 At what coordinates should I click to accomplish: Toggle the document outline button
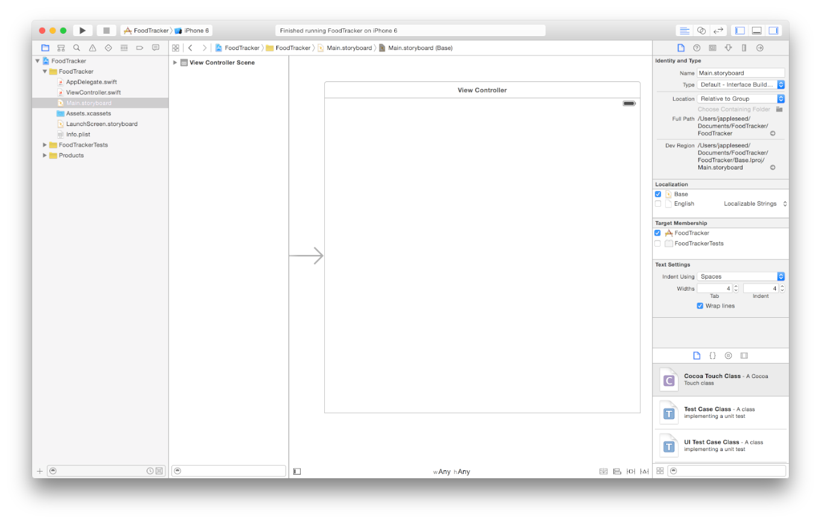(x=297, y=472)
